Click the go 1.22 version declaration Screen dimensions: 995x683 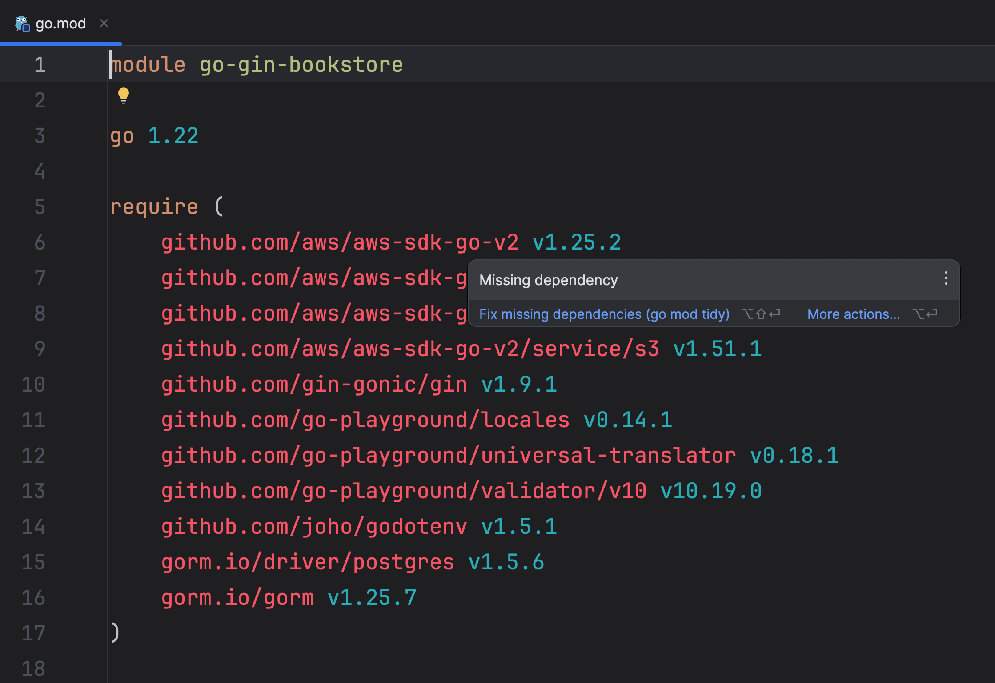point(153,135)
